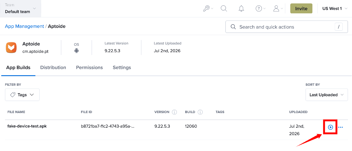Viewport: 352px width, 151px height.
Task: Switch to the Permissions tab
Action: [x=89, y=67]
